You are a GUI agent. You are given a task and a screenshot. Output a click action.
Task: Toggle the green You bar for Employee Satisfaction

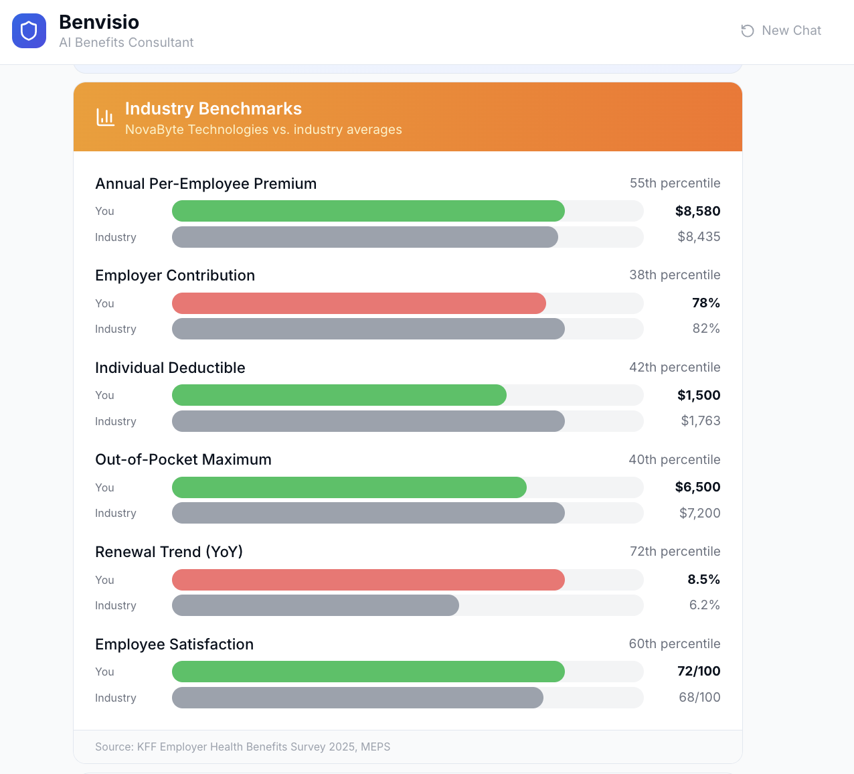pyautogui.click(x=368, y=672)
